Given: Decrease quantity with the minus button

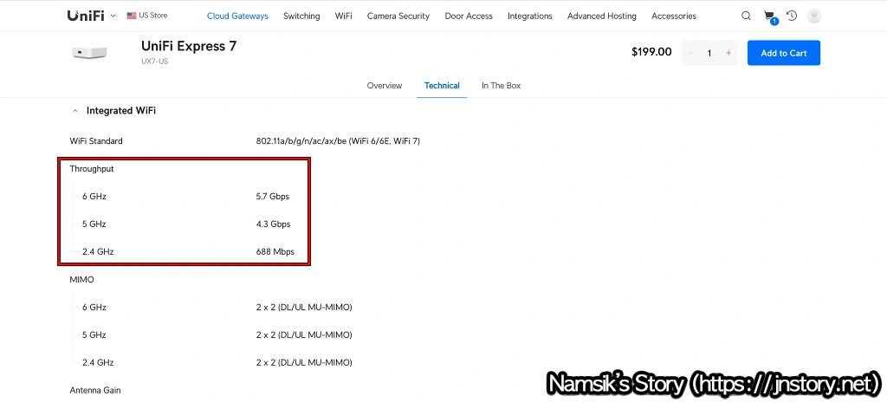Looking at the screenshot, I should pos(690,53).
